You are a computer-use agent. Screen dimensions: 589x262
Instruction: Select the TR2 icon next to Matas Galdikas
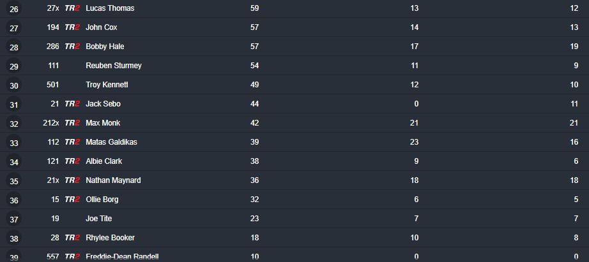click(x=72, y=142)
